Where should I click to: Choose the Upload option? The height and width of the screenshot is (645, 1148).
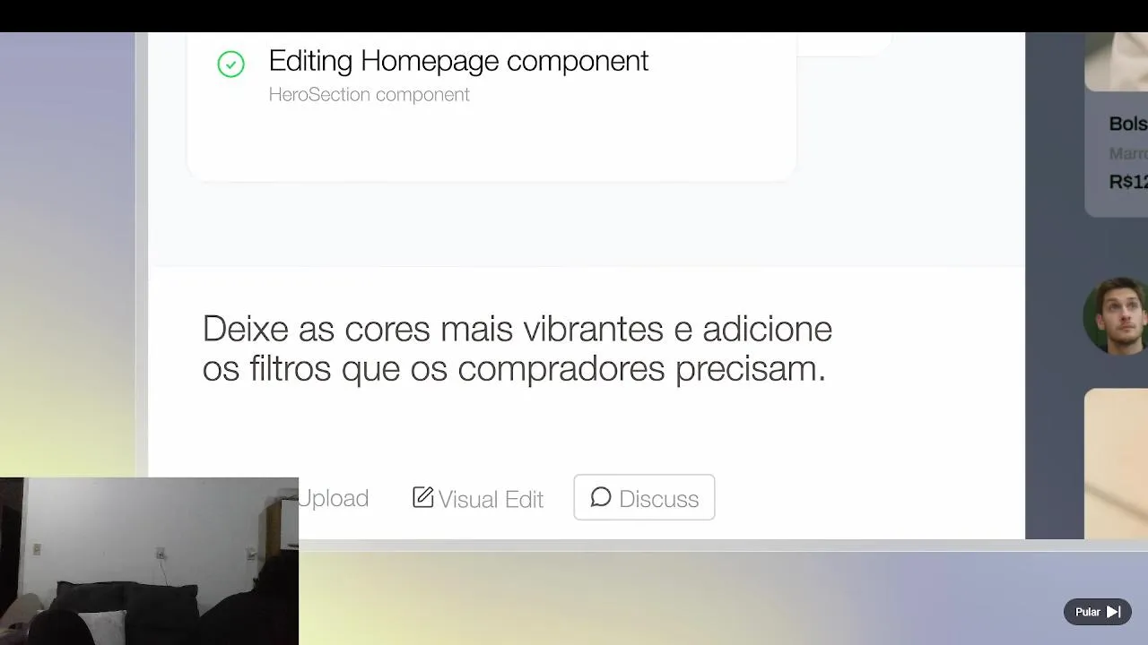pos(333,498)
